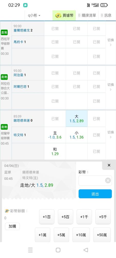This screenshot has height=258, width=116.
Task: Close the bet slip with the X
Action: [109, 165]
